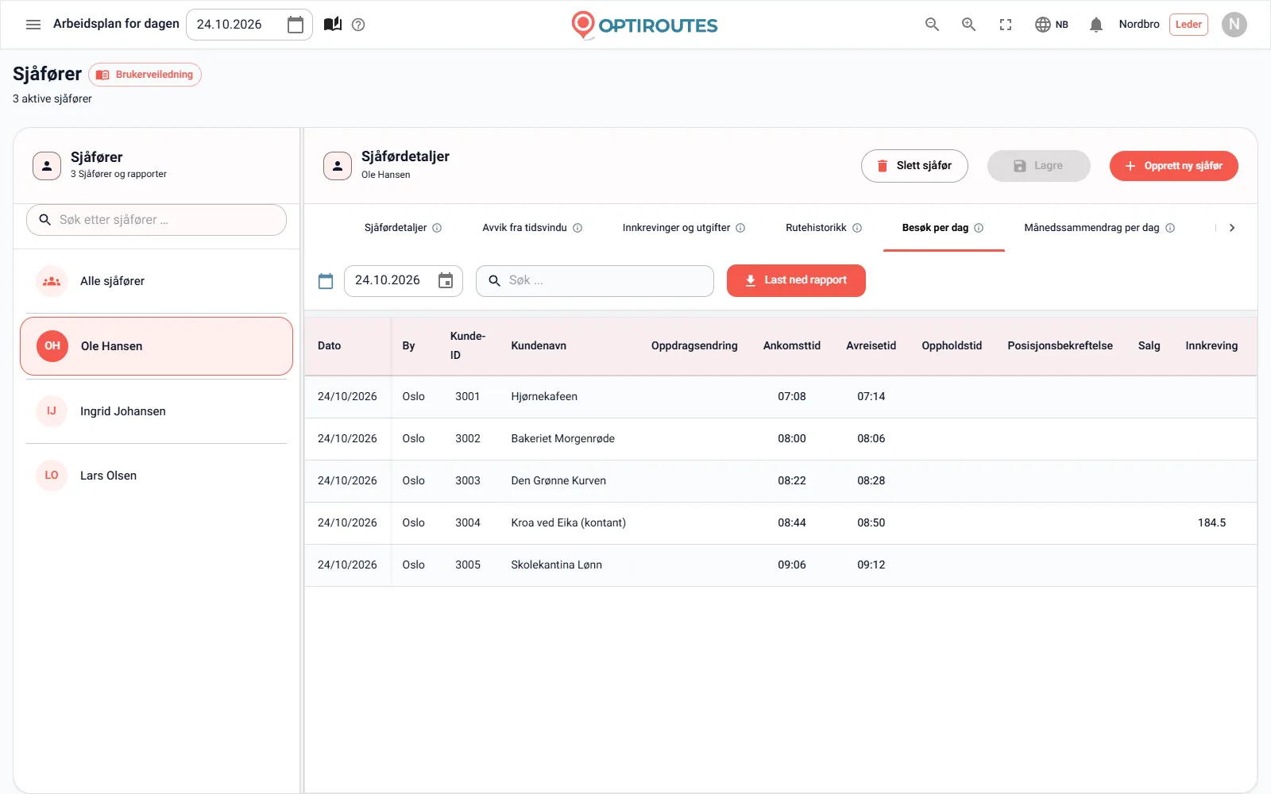Click Skolekantina Lønn row name

(556, 565)
